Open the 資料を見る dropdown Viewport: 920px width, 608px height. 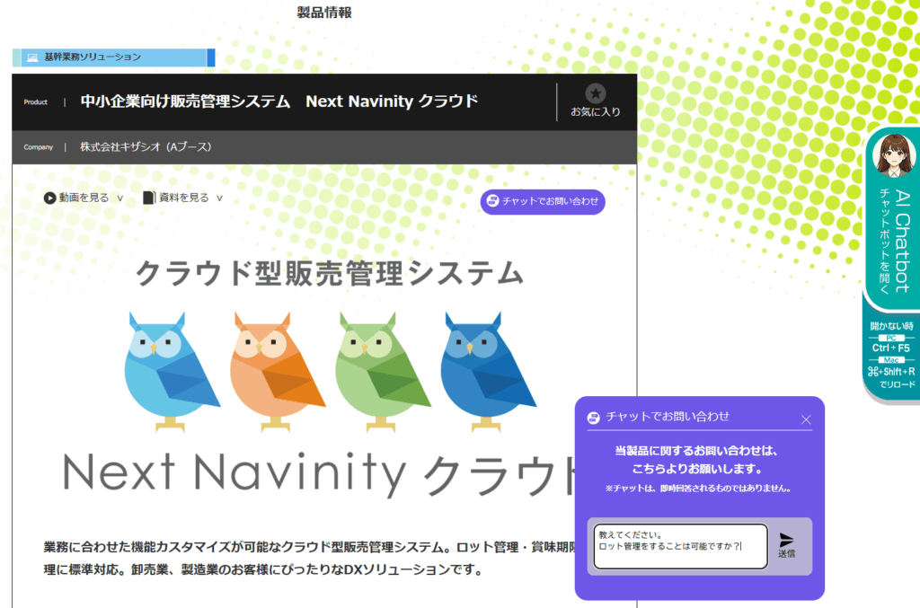183,198
